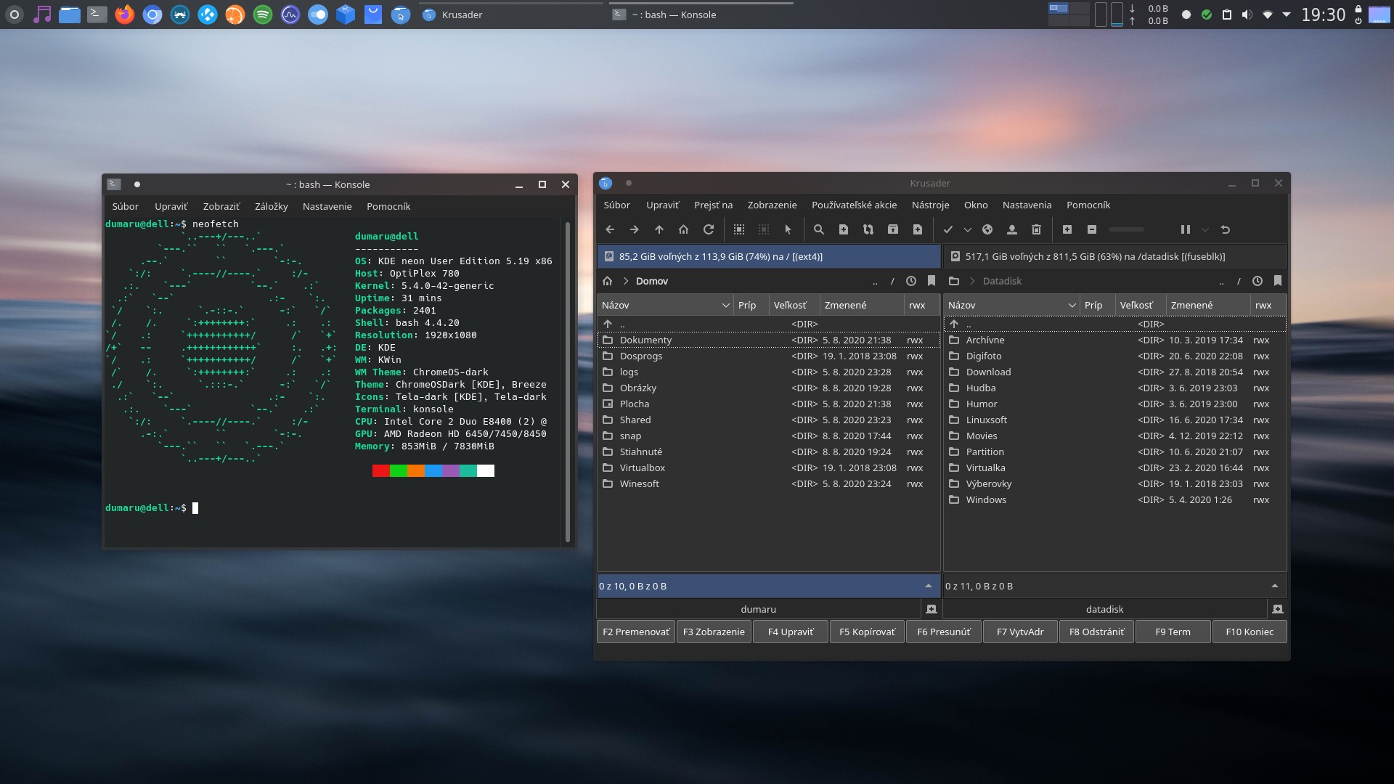Click the F8 Odstrániť button
This screenshot has width=1394, height=784.
(1096, 632)
